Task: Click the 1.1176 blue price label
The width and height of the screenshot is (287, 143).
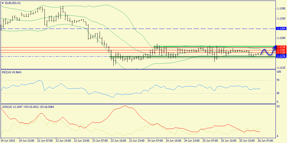Action: click(281, 57)
